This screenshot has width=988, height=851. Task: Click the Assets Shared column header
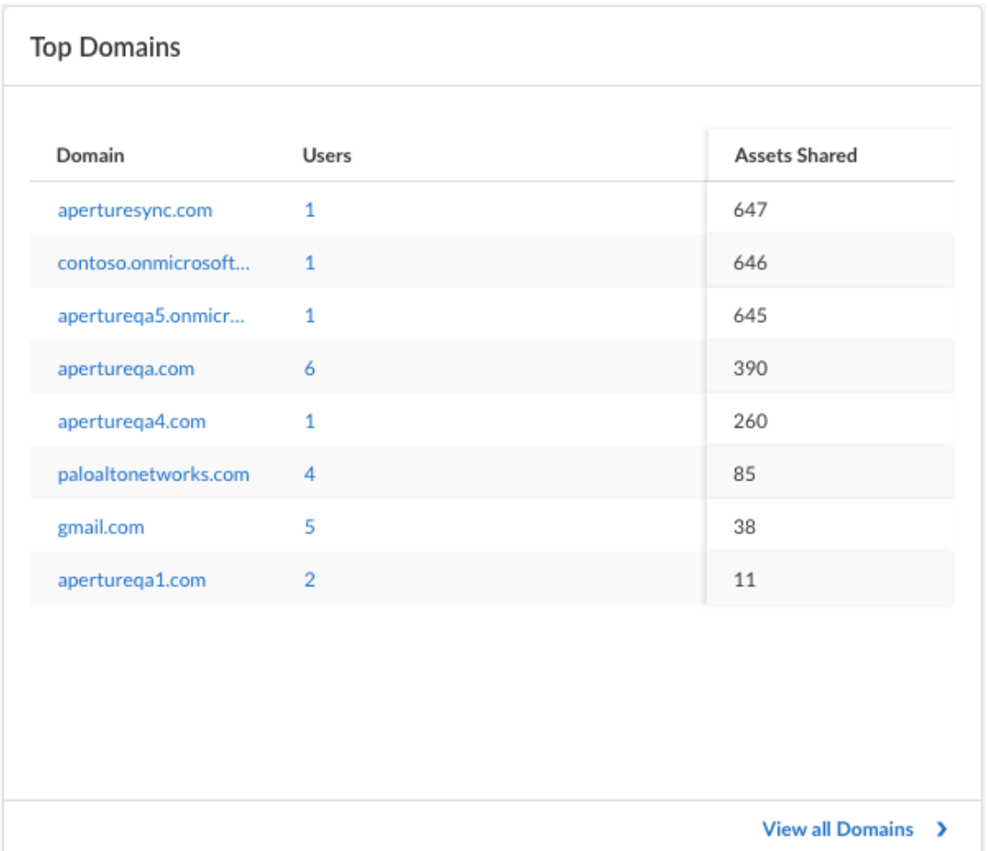click(796, 155)
